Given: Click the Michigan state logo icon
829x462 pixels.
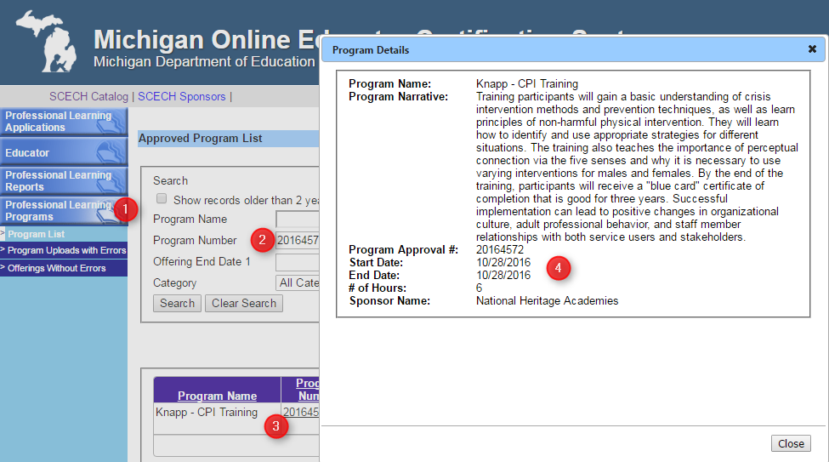Looking at the screenshot, I should click(x=47, y=42).
